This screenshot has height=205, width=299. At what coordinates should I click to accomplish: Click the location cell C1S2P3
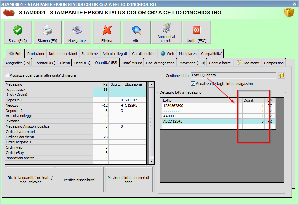click(135, 105)
